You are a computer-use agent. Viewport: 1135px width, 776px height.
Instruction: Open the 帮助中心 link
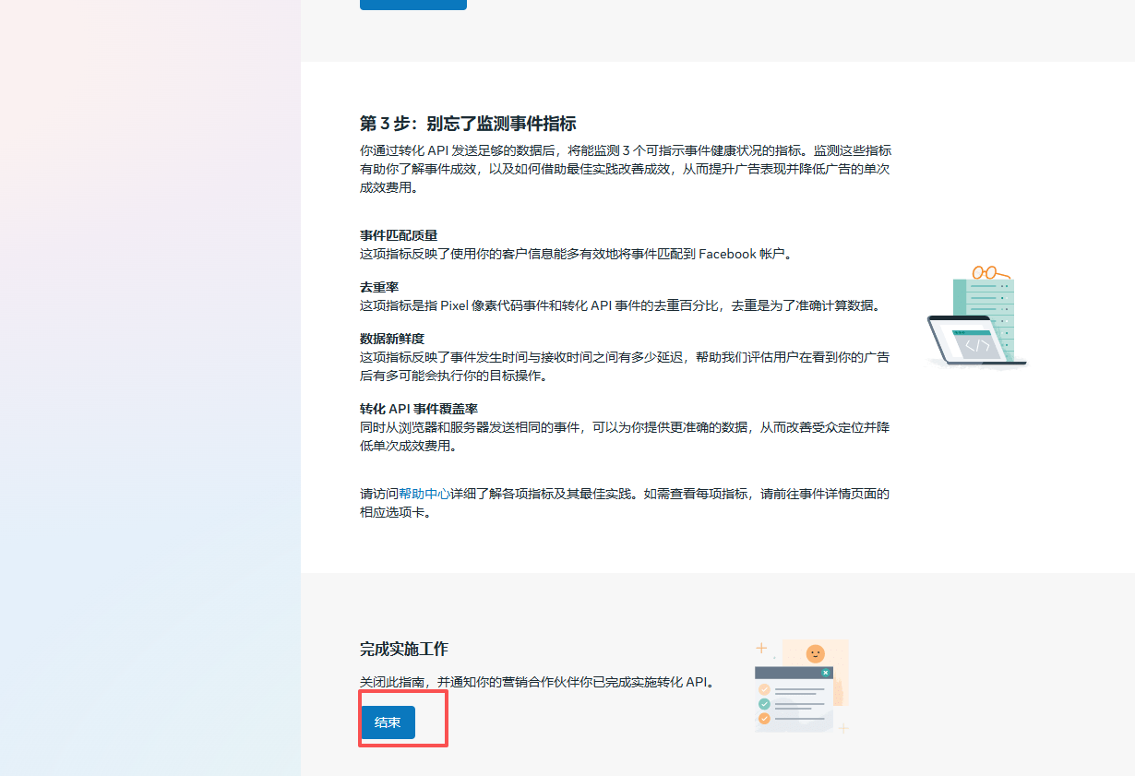[424, 494]
